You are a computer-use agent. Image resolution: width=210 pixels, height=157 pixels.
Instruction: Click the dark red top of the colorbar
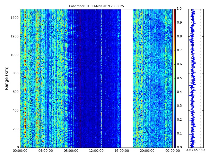[x=175, y=11]
